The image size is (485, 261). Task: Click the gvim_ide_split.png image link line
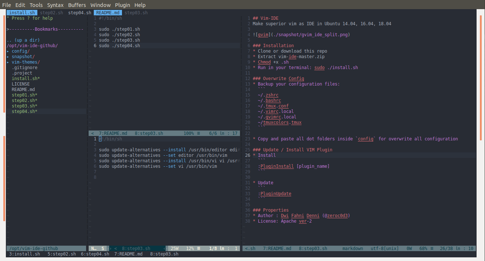tap(301, 35)
